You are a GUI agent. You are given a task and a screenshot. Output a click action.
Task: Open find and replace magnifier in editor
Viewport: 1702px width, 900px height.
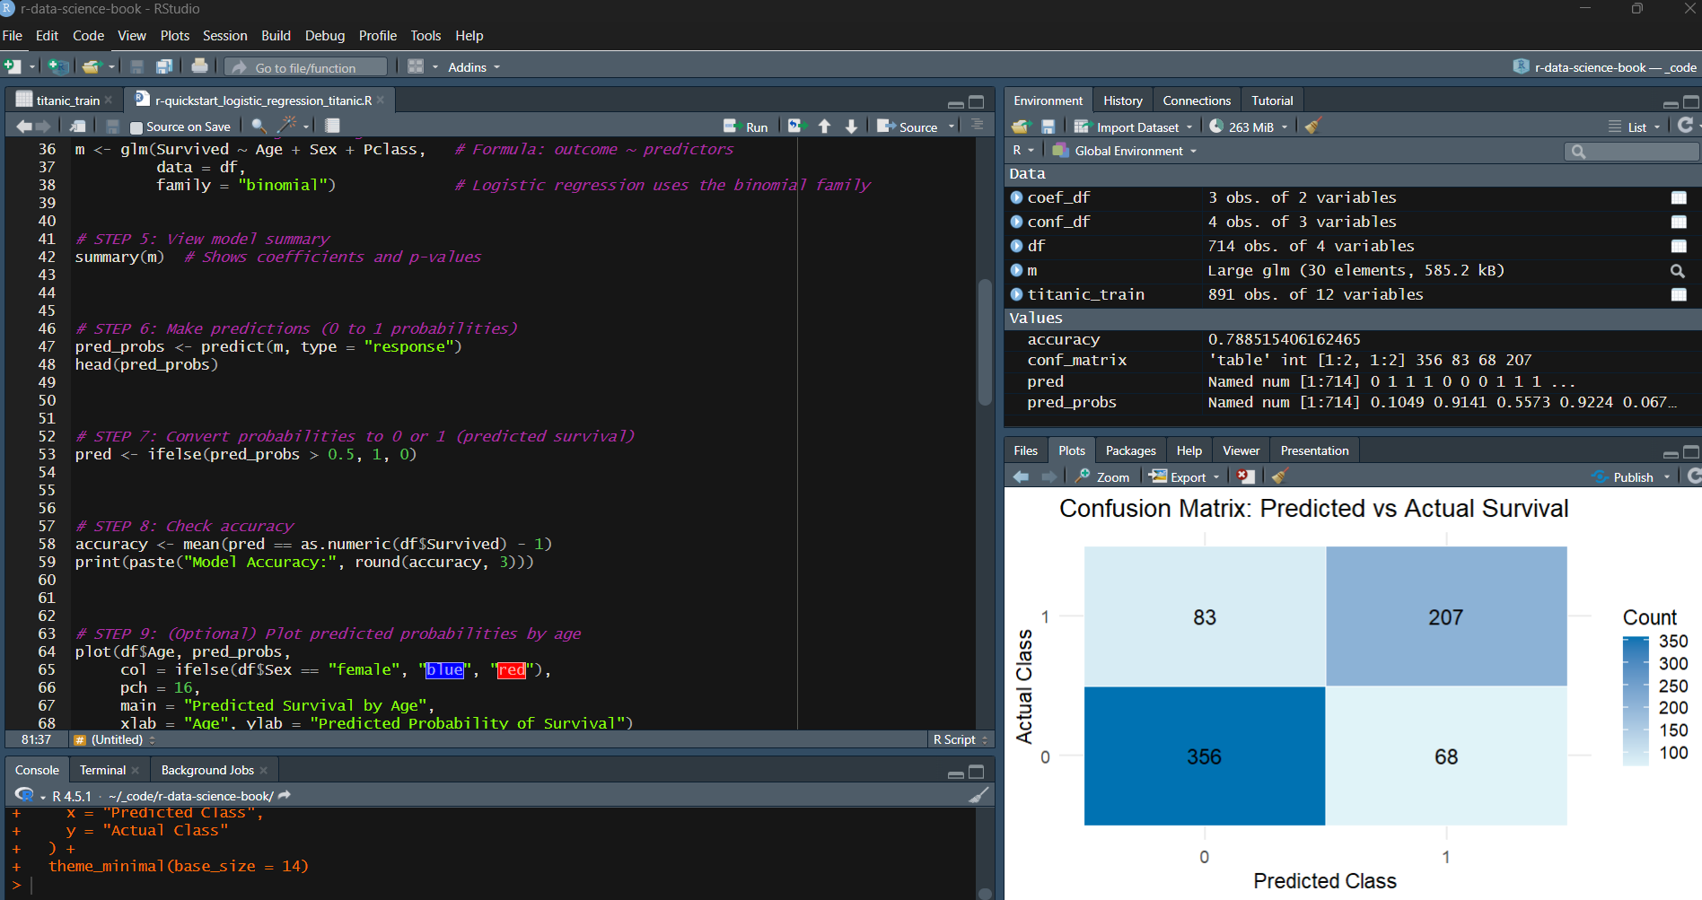click(x=259, y=126)
